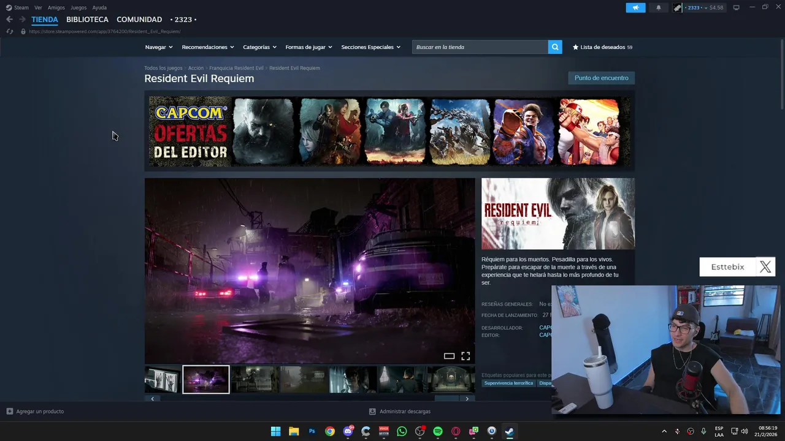Click the Steam logo in the menu bar

click(9, 7)
